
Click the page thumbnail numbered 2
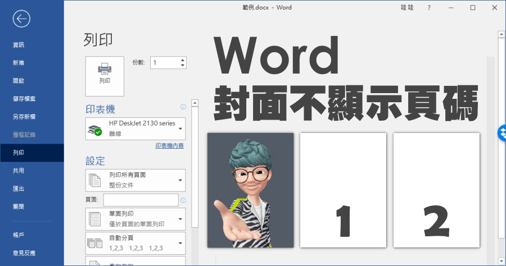(x=436, y=190)
